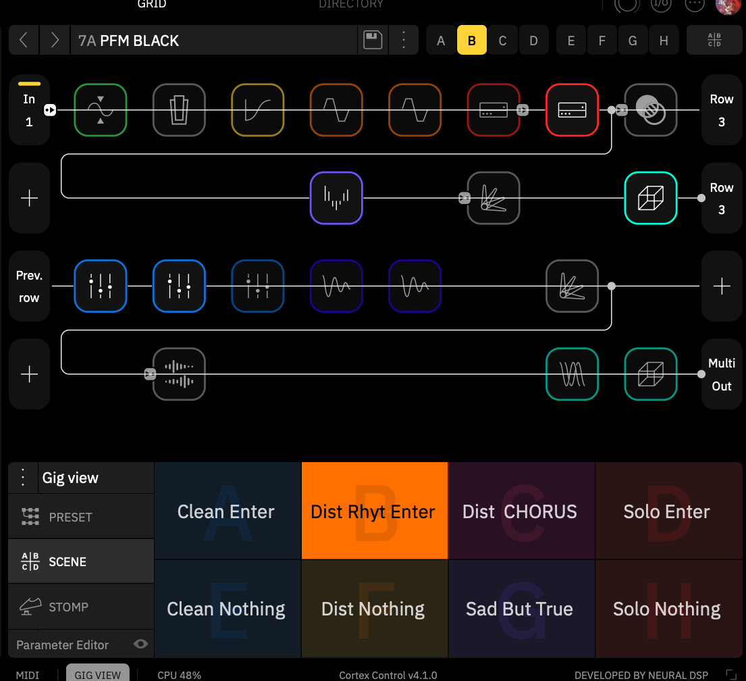The width and height of the screenshot is (746, 681).
Task: Open the In 1 input selector
Action: [29, 110]
